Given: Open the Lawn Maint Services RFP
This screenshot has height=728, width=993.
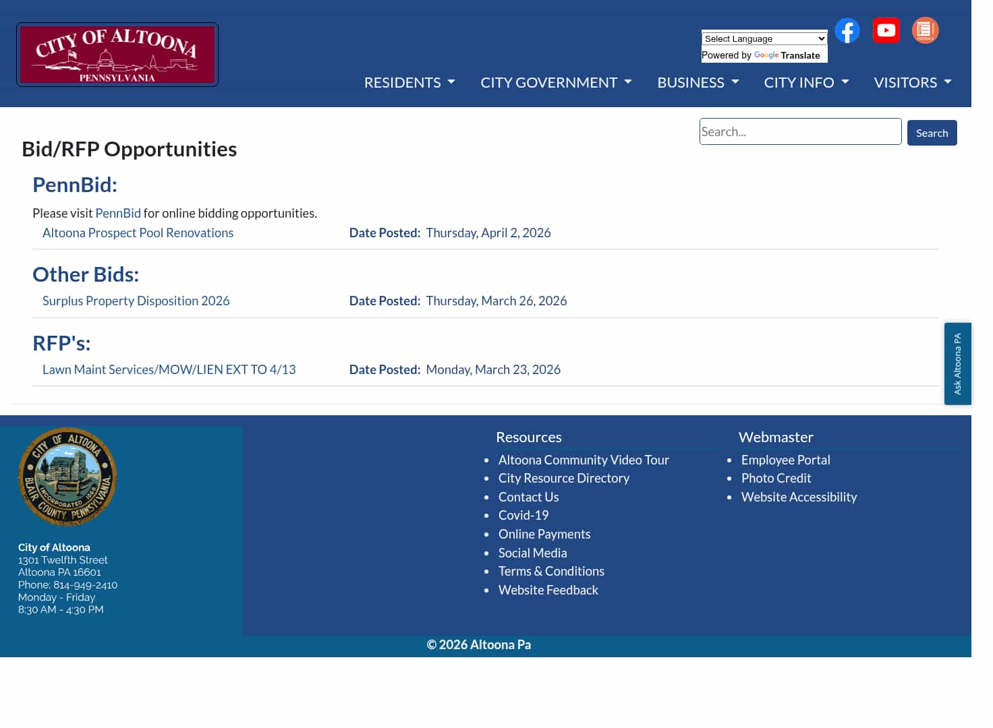Looking at the screenshot, I should click(x=169, y=369).
